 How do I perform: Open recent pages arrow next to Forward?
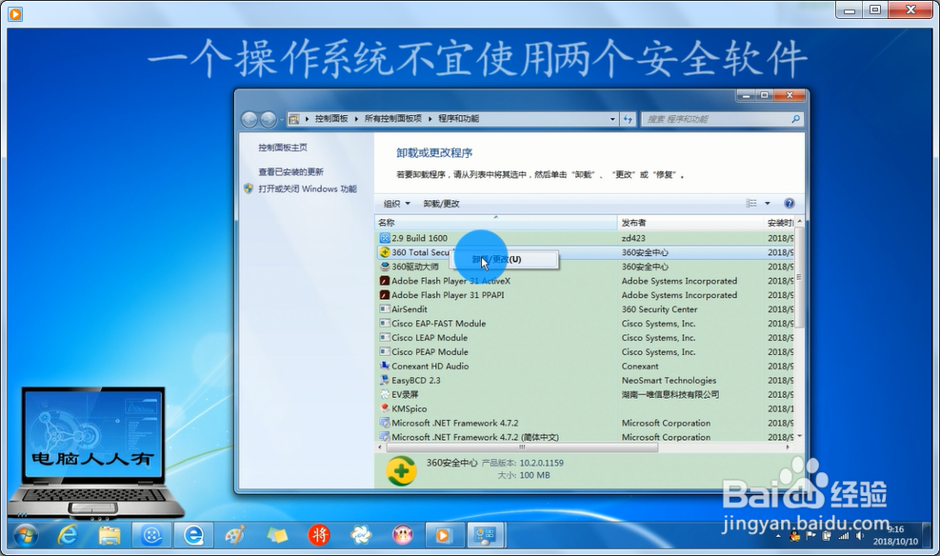(x=281, y=120)
